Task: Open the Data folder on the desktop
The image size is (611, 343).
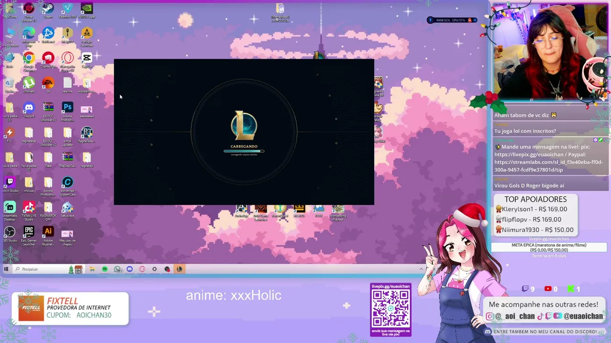Action: pyautogui.click(x=48, y=160)
